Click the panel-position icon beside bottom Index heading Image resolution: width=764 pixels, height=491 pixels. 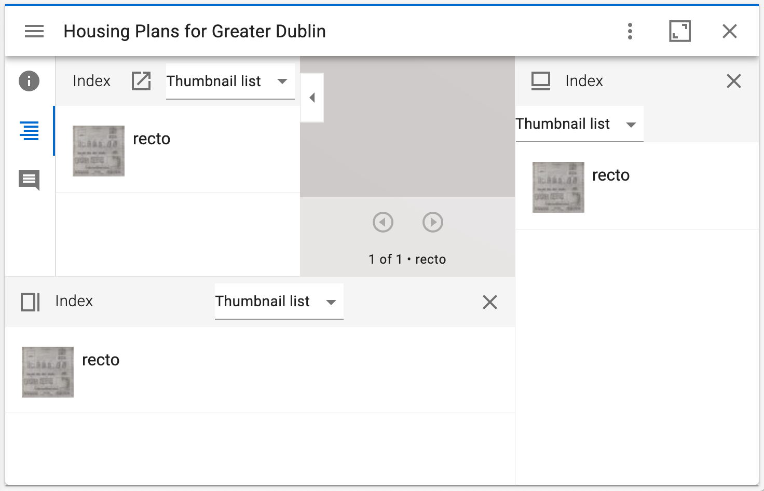coord(30,302)
